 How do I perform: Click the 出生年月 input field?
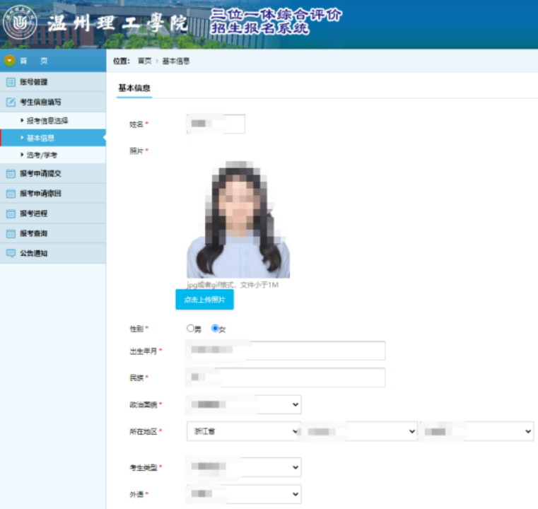(x=285, y=351)
